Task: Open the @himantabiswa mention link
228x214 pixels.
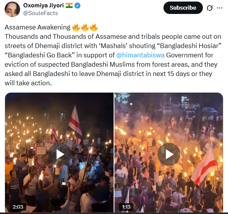Action: (140, 55)
